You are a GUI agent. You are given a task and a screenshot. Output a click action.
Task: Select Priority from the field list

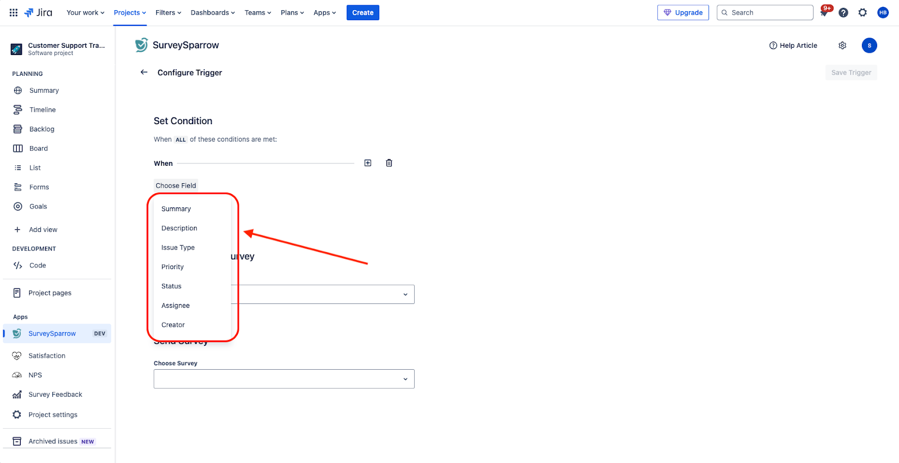pos(172,267)
